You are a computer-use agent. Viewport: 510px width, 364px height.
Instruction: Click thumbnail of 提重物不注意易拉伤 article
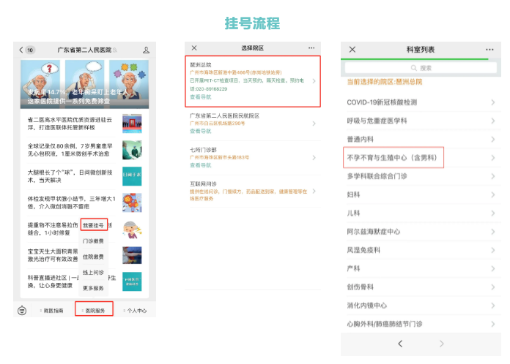132,229
